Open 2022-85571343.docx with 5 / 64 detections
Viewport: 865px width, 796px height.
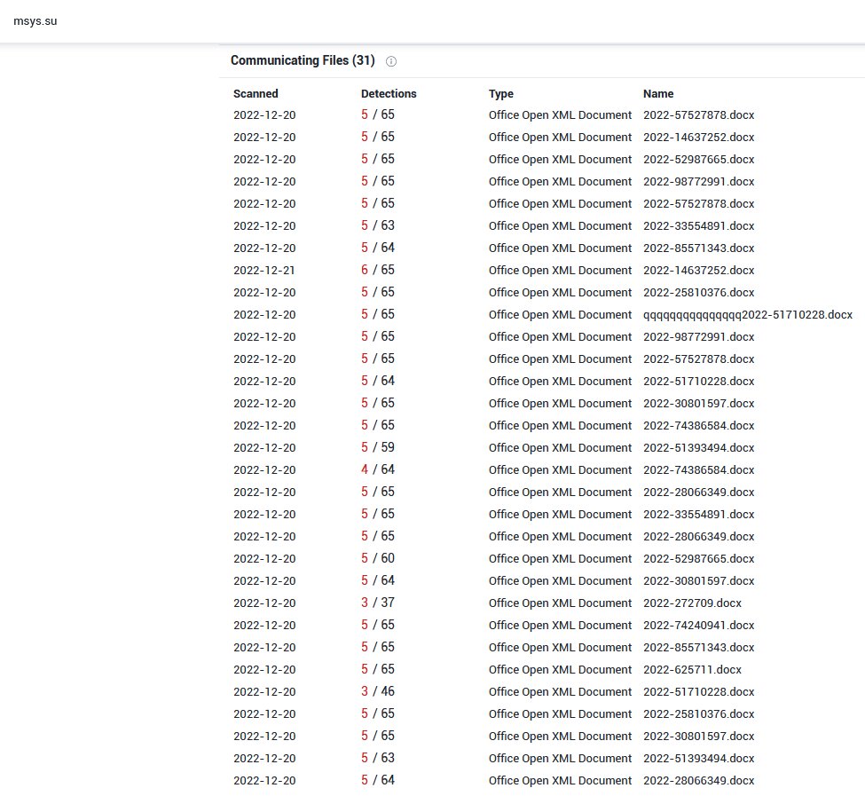click(x=698, y=248)
